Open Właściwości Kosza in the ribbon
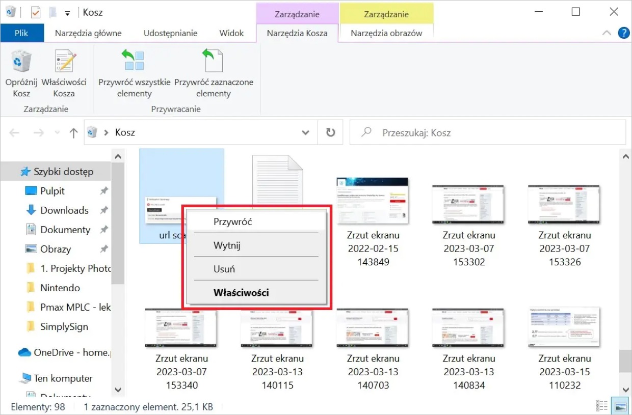The height and width of the screenshot is (415, 632). coord(64,63)
